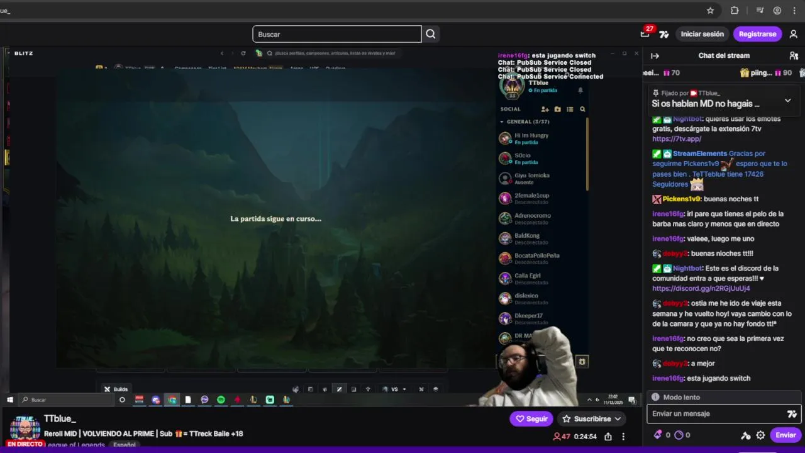The image size is (805, 453).
Task: Send message with Enviar button
Action: click(x=786, y=435)
